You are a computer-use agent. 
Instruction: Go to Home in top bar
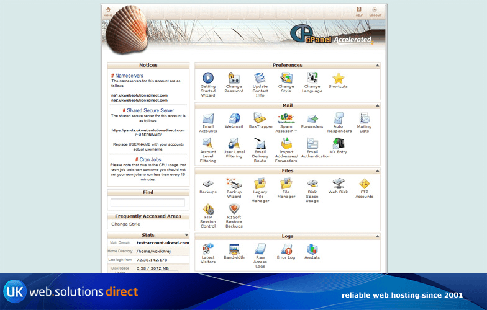point(108,11)
